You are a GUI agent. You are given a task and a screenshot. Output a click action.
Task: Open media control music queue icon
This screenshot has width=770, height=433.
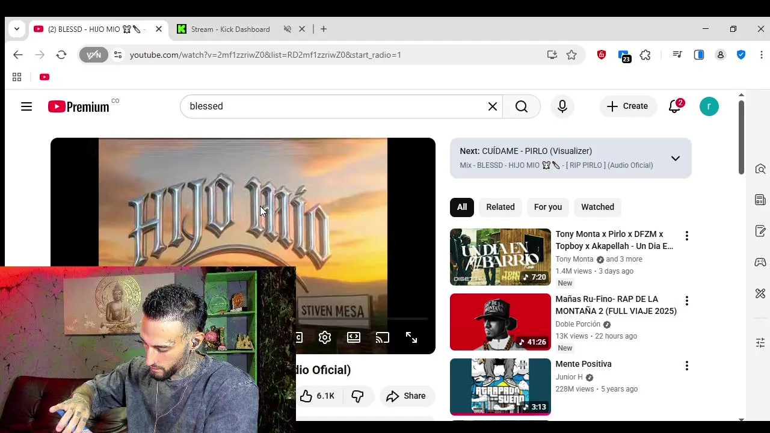click(x=677, y=55)
